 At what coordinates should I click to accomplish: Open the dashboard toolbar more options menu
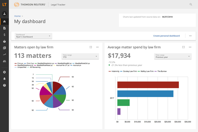(190, 36)
